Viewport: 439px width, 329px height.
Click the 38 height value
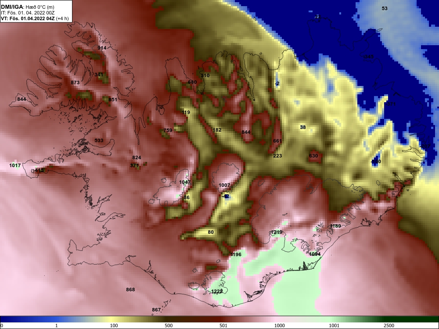tap(303, 127)
